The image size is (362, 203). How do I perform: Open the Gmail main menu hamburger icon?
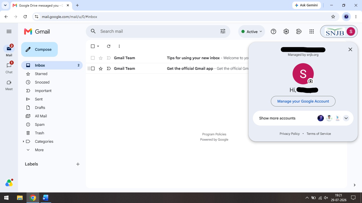[x=9, y=31]
